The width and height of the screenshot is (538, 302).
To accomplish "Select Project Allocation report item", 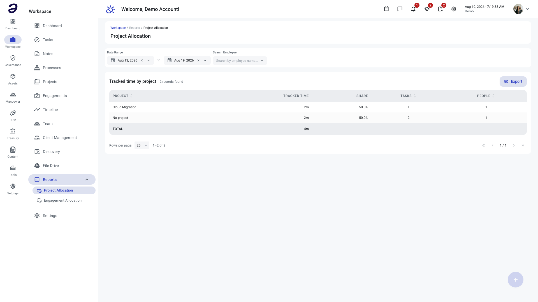I will coord(64,190).
